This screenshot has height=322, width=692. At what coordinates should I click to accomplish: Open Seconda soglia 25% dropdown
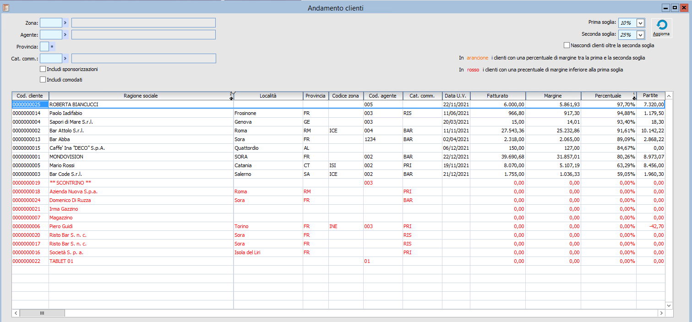(640, 34)
